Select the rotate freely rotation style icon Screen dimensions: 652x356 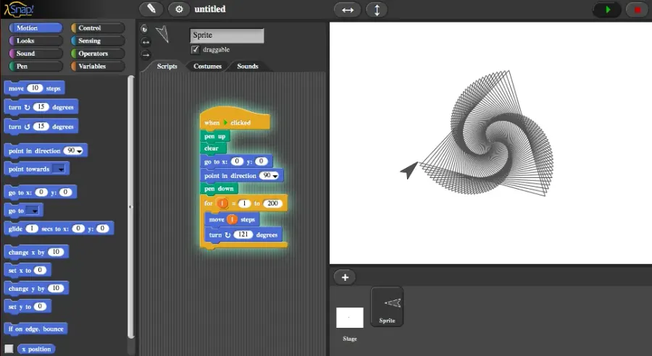tap(144, 29)
